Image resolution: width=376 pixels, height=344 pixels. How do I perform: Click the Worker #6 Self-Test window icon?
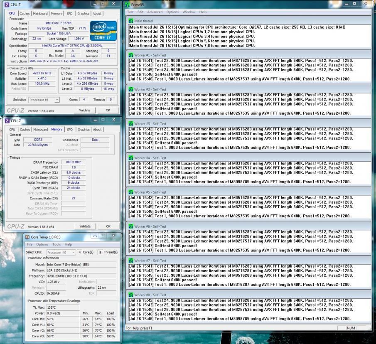131,226
